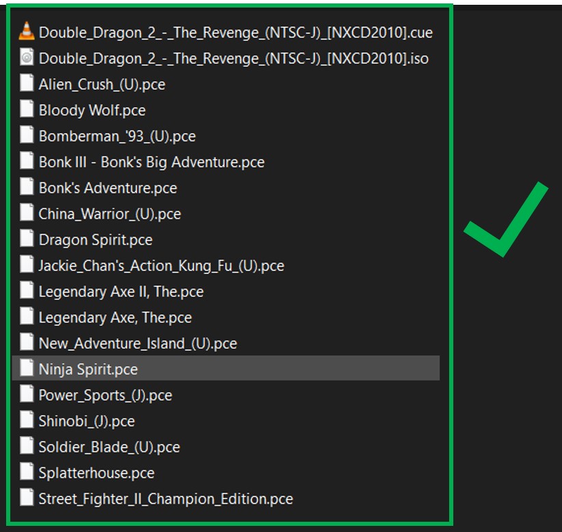The height and width of the screenshot is (532, 562).
Task: Click the file icon next to Bloody Wolf.pce
Action: (x=27, y=109)
